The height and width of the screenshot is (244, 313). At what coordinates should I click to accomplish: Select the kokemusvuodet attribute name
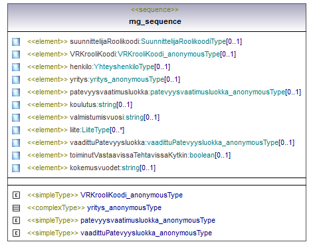[95, 168]
